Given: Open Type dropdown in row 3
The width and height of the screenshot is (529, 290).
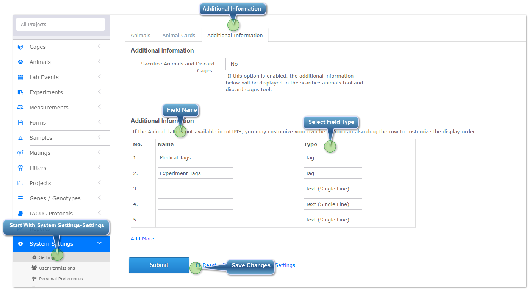Looking at the screenshot, I should pyautogui.click(x=333, y=189).
